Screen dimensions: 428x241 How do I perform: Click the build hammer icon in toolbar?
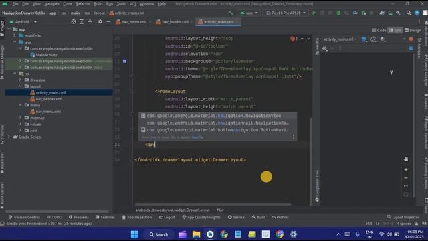(x=231, y=13)
